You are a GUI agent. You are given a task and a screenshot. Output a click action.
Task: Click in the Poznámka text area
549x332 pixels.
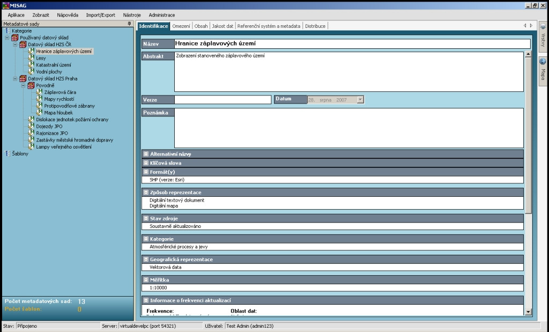click(x=348, y=128)
